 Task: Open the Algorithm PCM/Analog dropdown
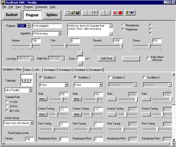tap(59, 34)
